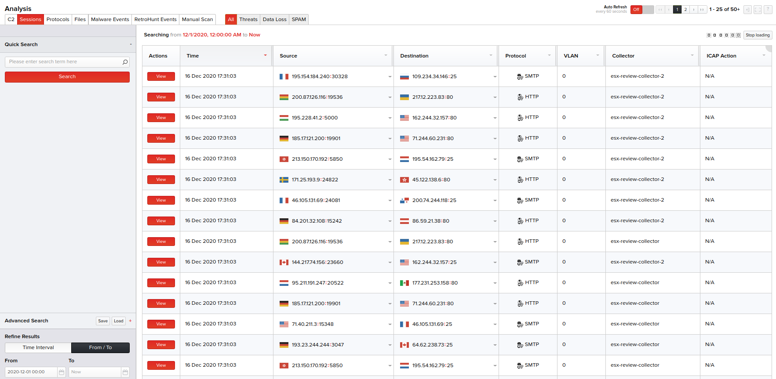Click the help question mark icon
Image resolution: width=776 pixels, height=379 pixels.
click(x=768, y=9)
